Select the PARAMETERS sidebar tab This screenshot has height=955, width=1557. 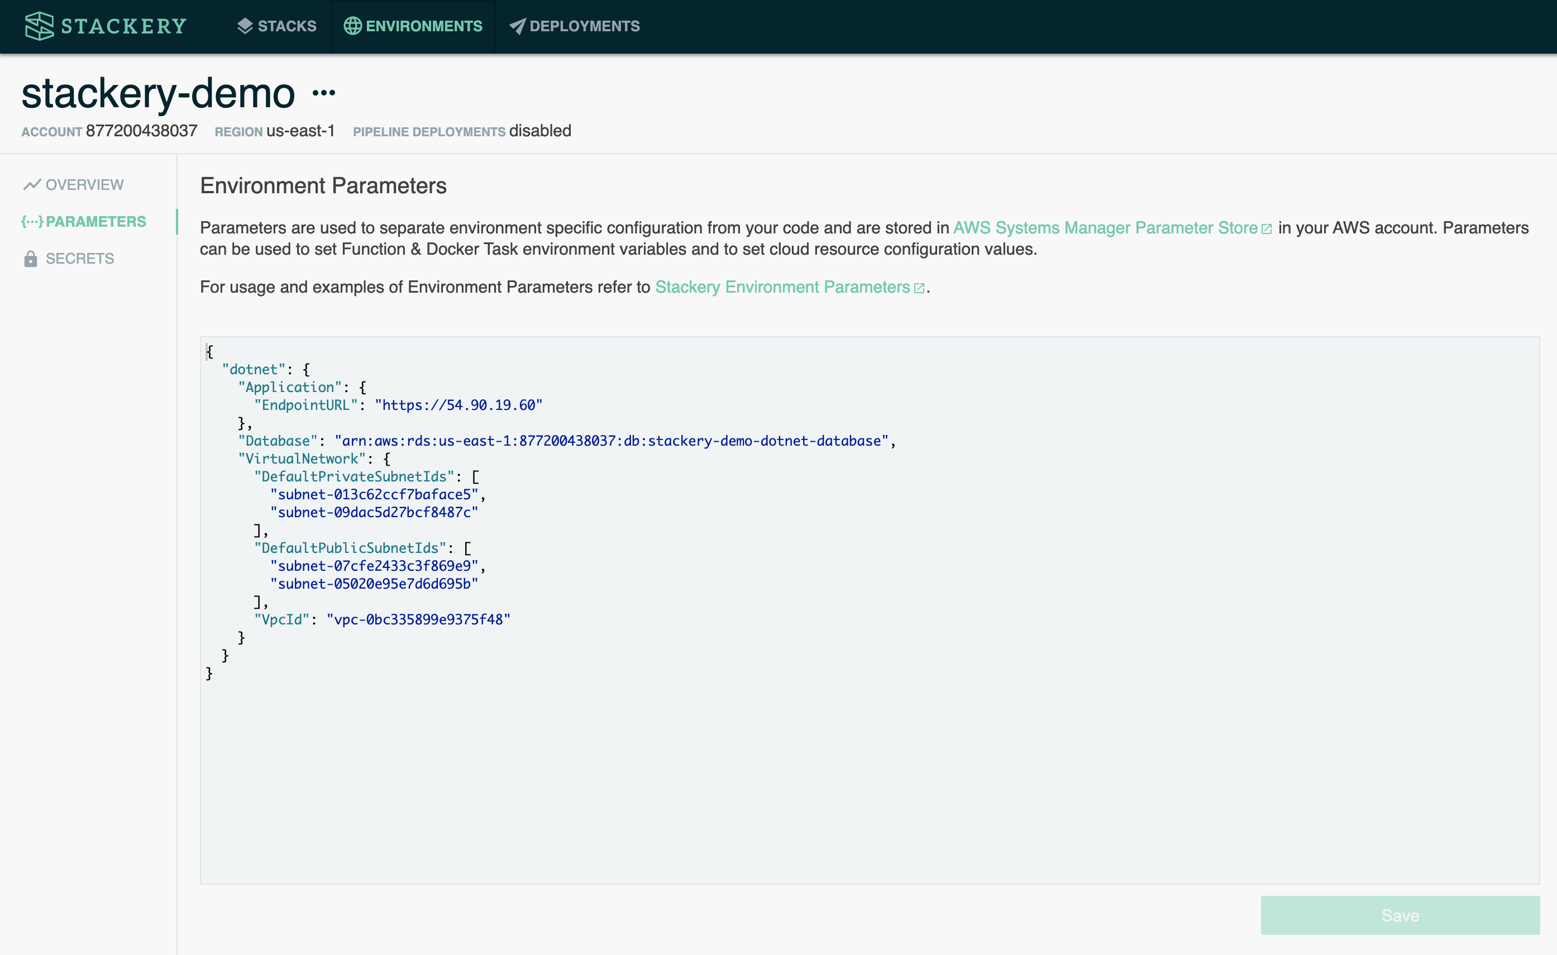pyautogui.click(x=84, y=221)
